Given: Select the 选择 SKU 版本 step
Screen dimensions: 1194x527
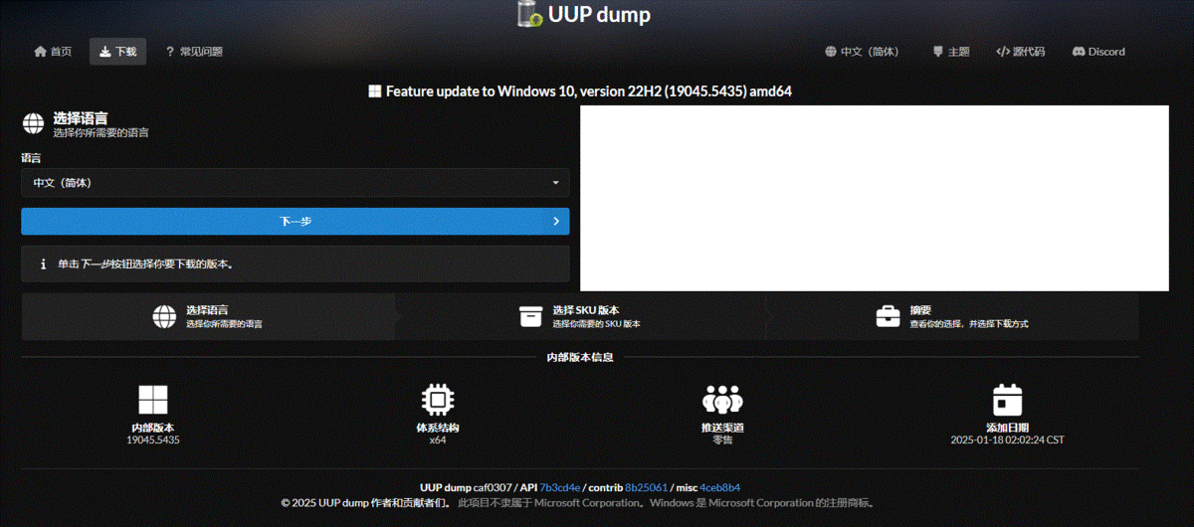Looking at the screenshot, I should (579, 316).
